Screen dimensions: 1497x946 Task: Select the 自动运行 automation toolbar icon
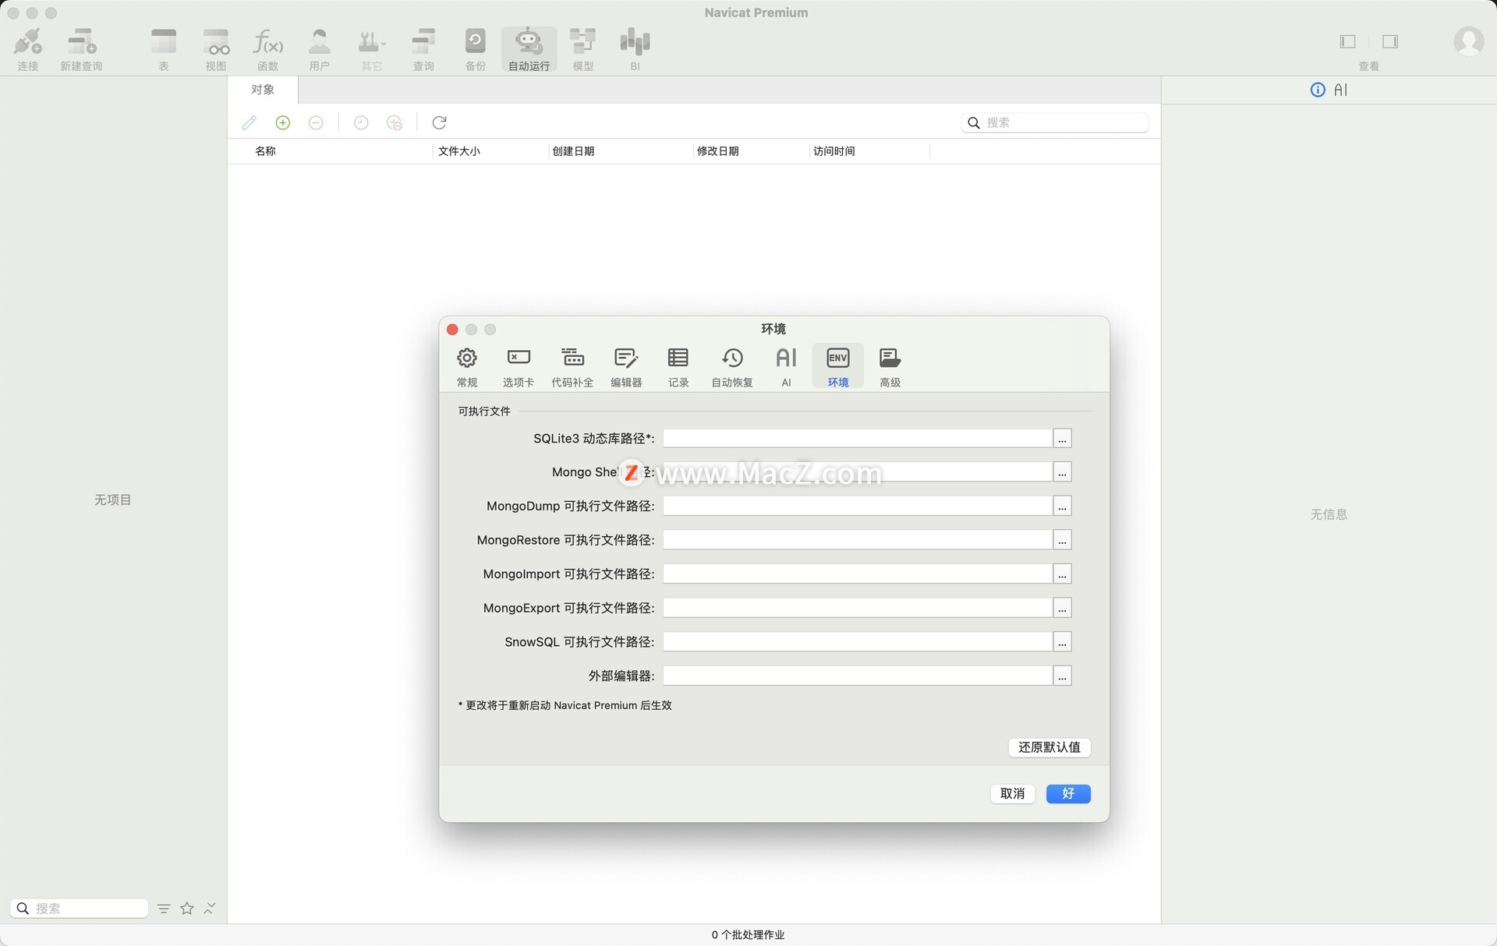pyautogui.click(x=529, y=49)
